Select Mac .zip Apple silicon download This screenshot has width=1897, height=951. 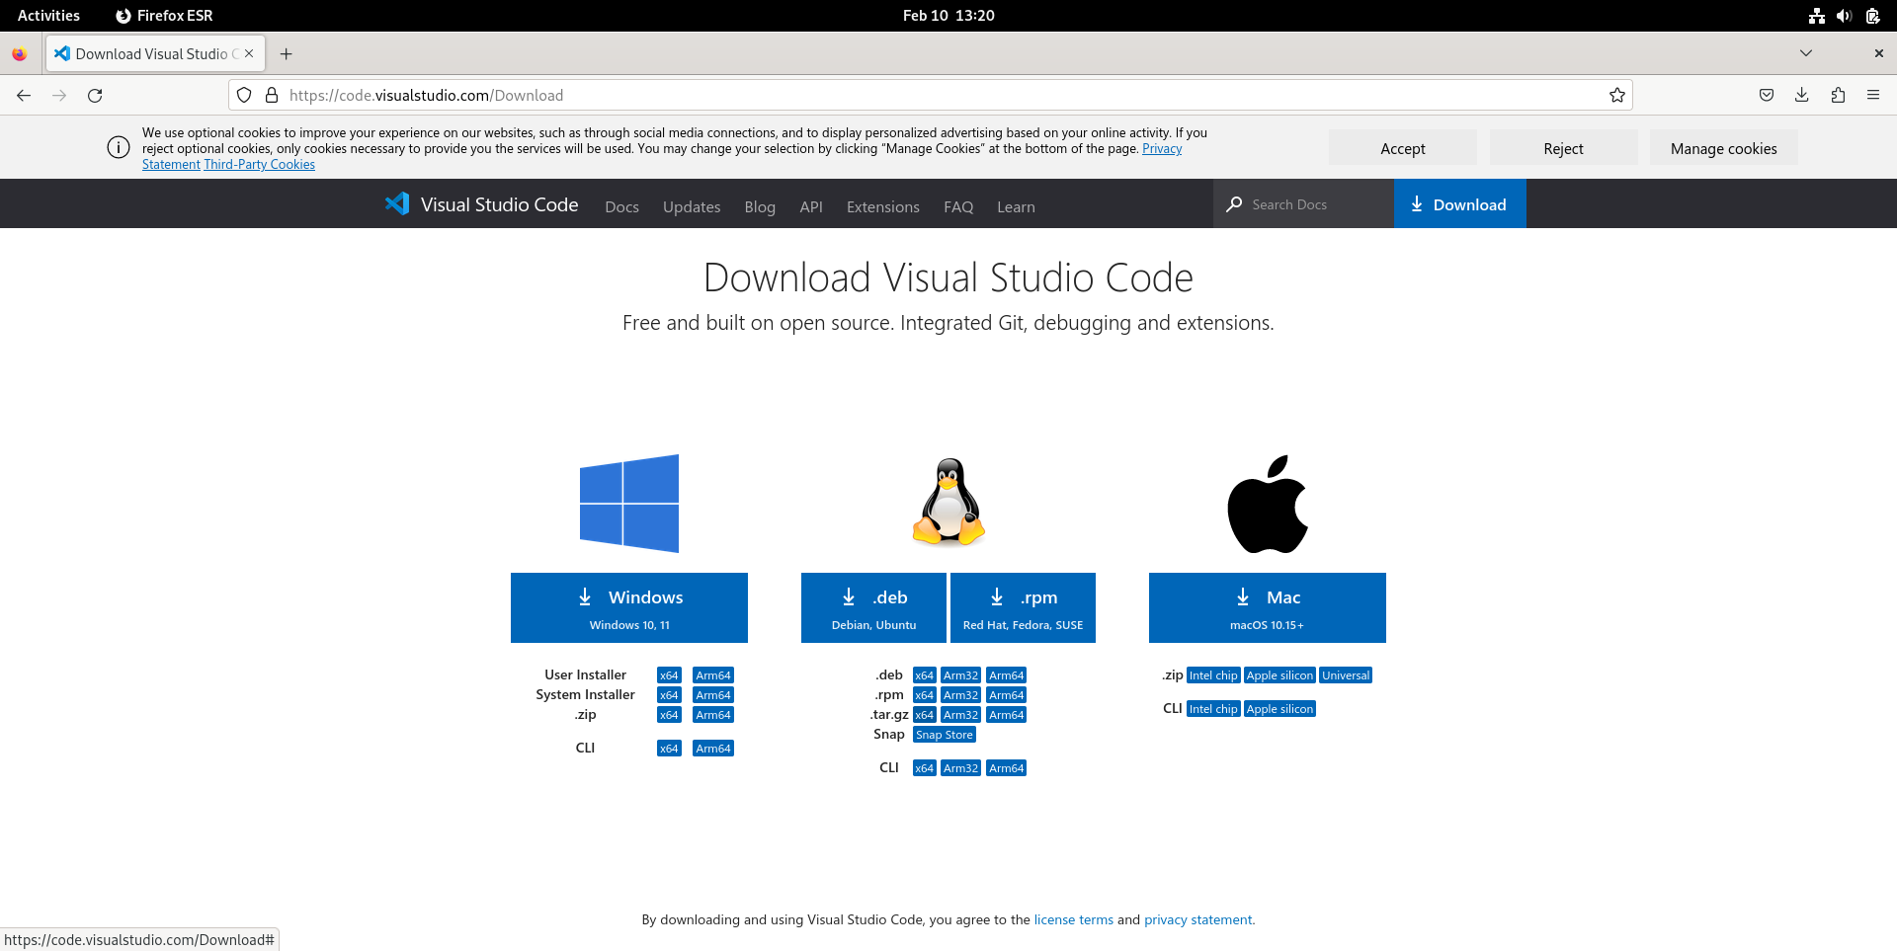(x=1279, y=675)
